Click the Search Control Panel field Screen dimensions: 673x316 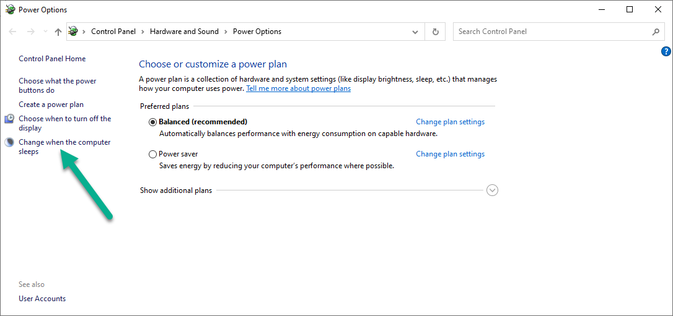pos(552,32)
